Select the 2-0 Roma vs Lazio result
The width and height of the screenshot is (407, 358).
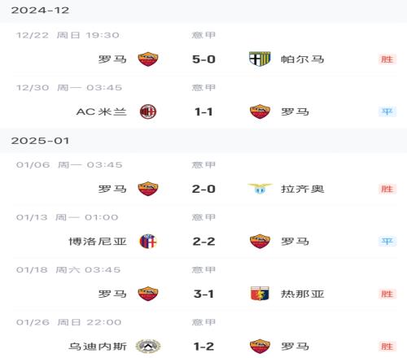(203, 189)
